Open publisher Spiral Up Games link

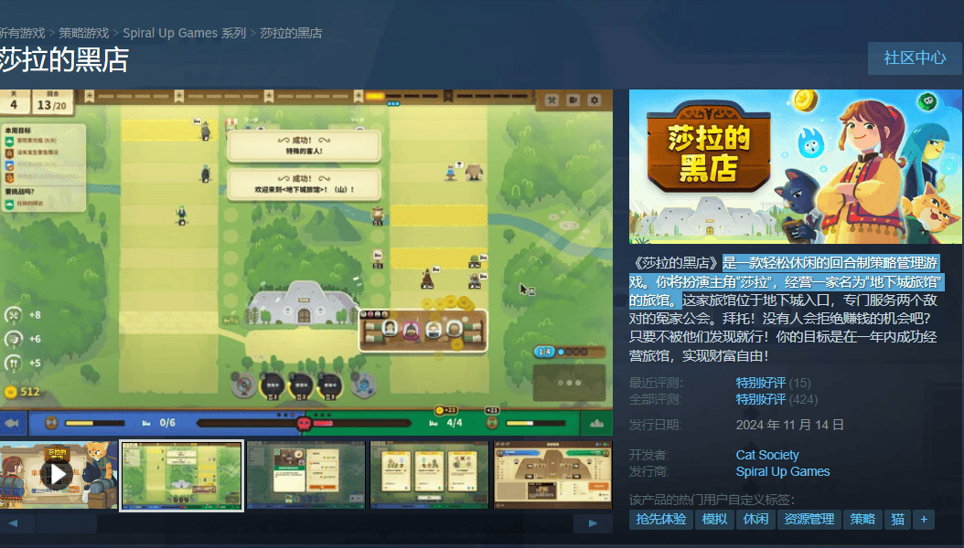tap(783, 472)
